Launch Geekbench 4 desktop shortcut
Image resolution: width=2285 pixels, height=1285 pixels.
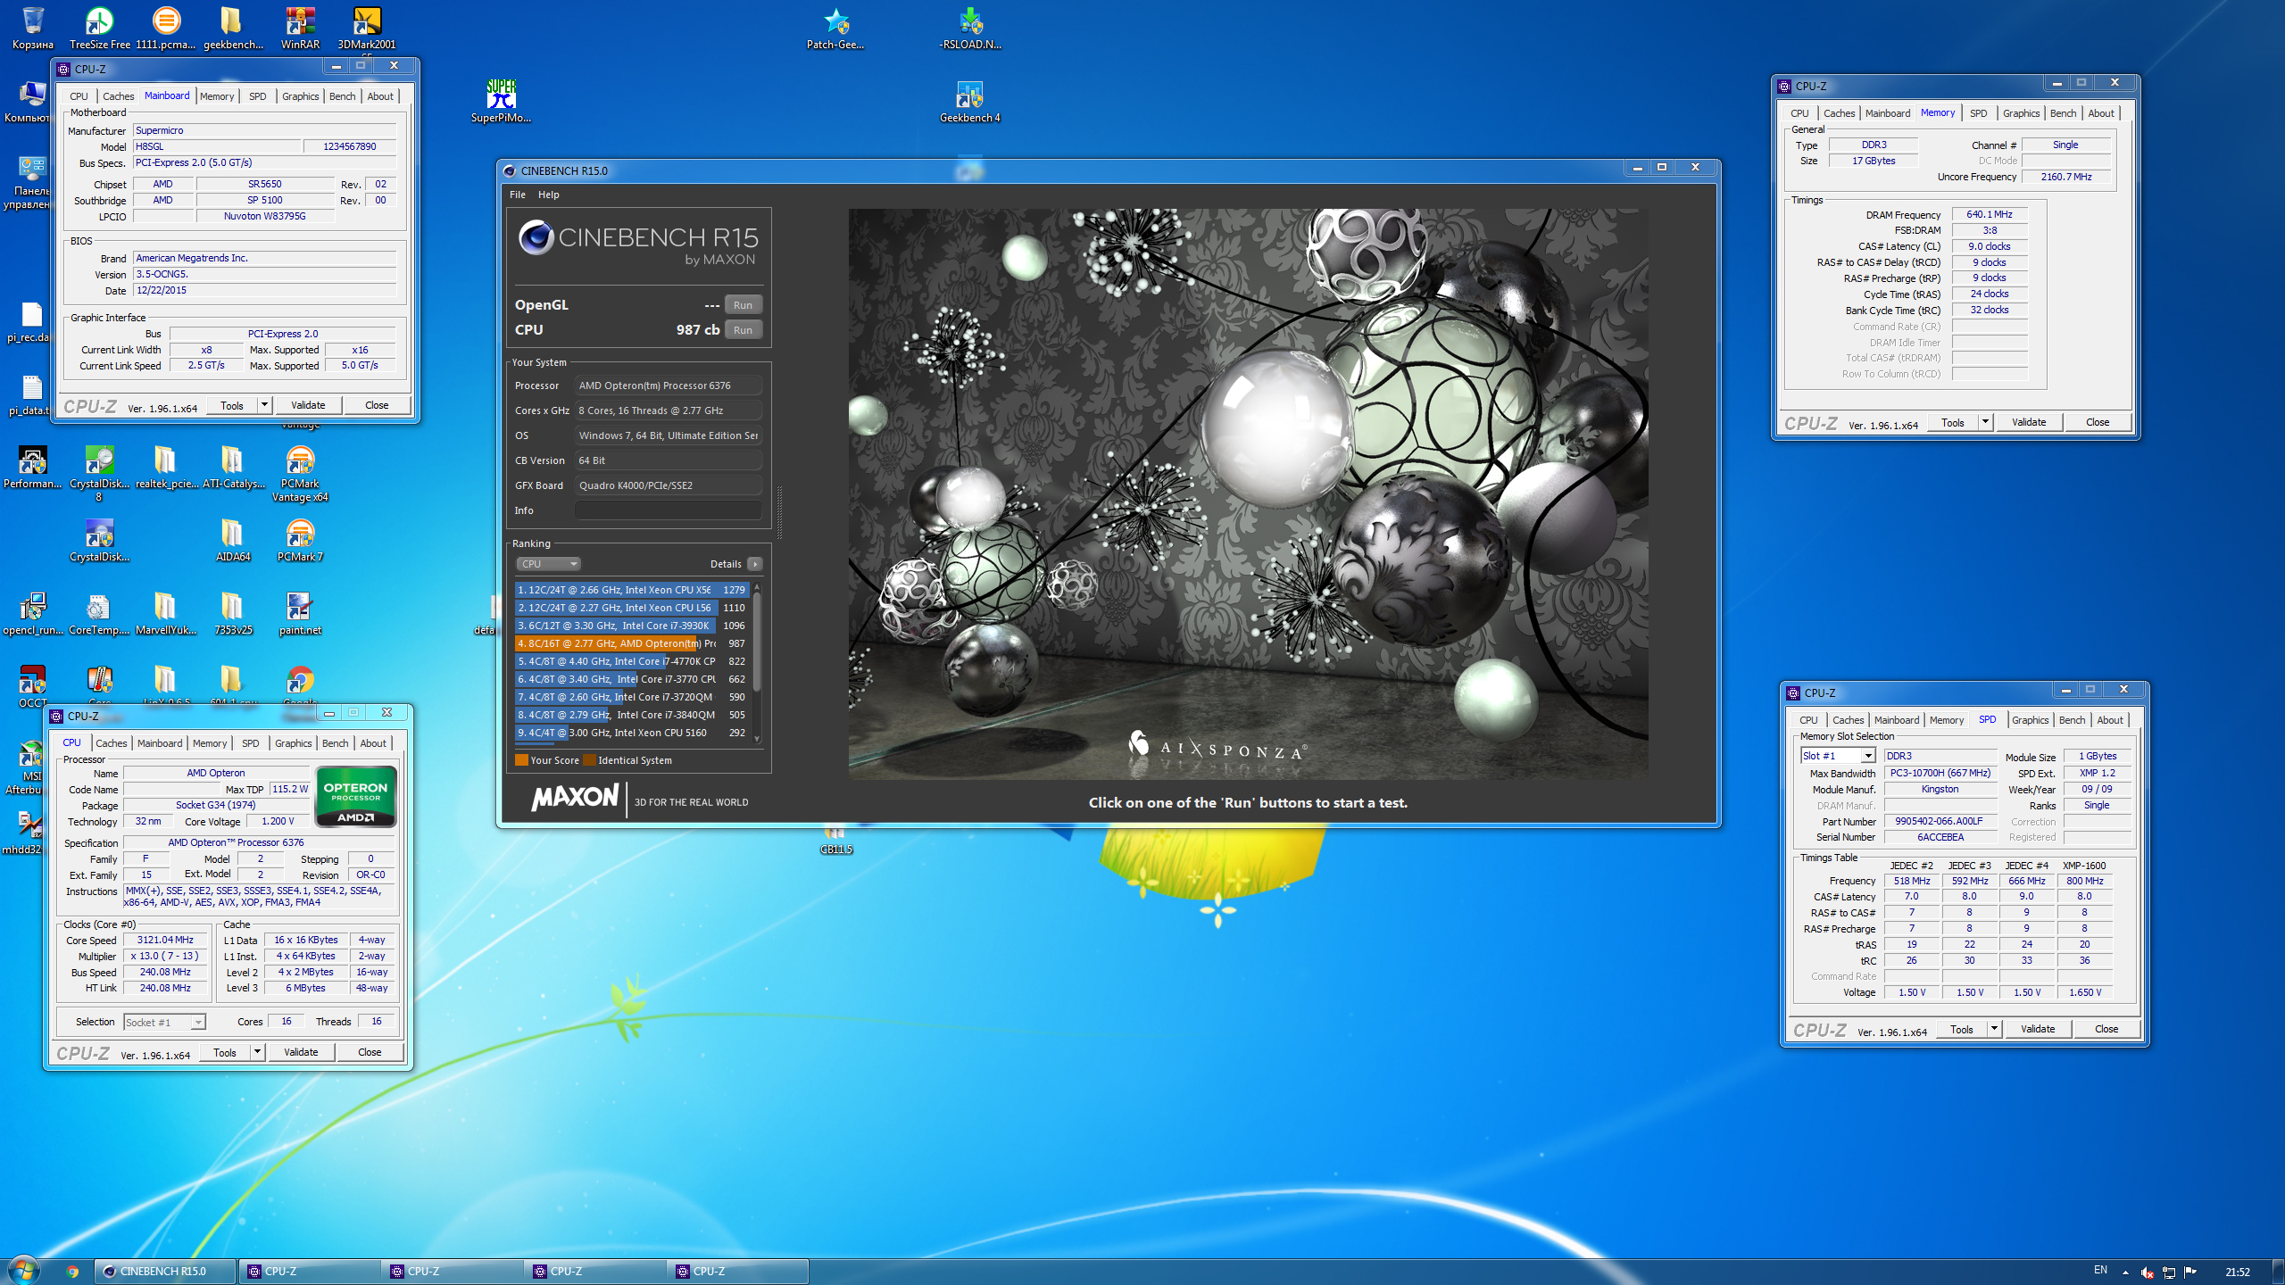(969, 100)
